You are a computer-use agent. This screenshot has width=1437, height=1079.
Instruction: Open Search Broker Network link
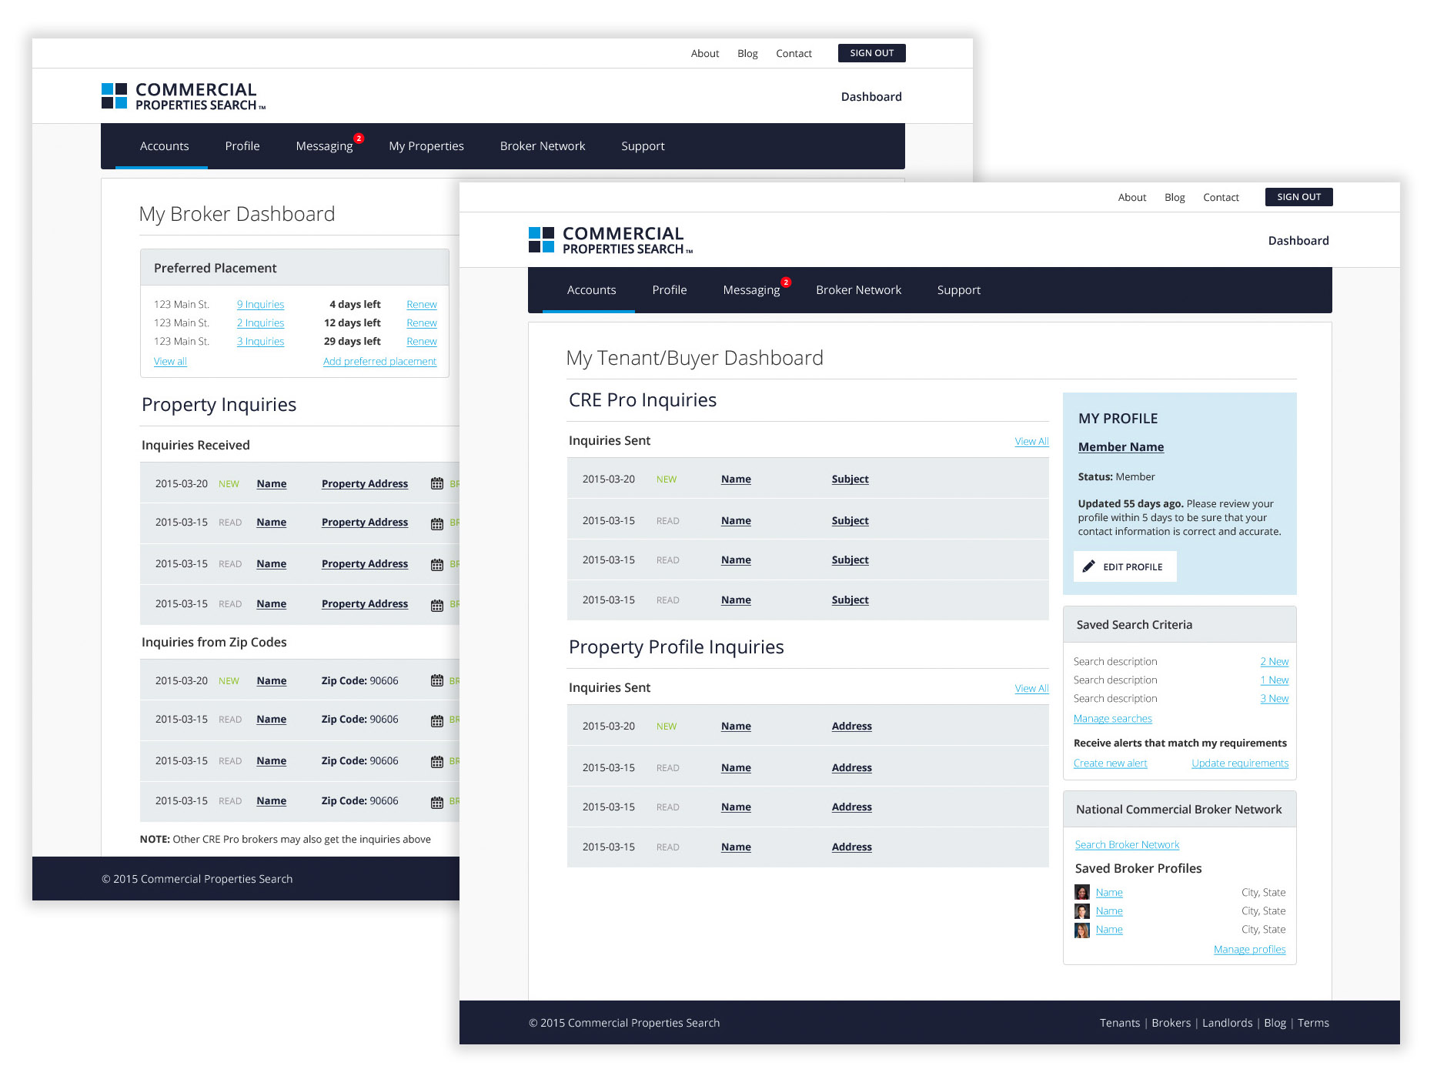click(x=1126, y=845)
